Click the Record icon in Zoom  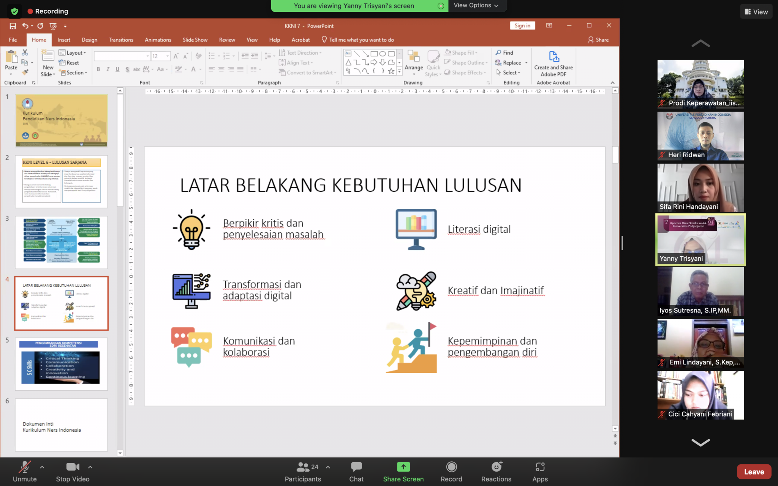(451, 467)
